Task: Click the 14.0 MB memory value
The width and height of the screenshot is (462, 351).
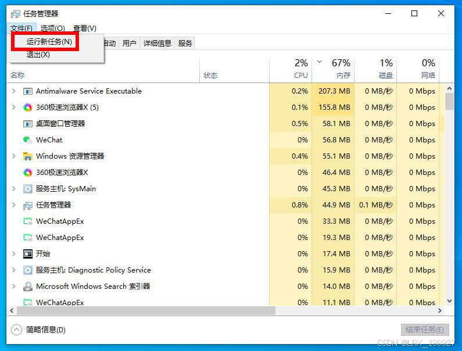Action: 336,286
